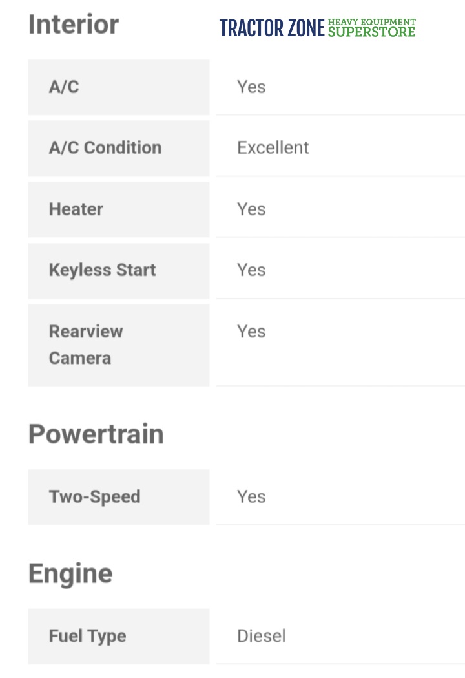Click the Tractor Zone logo text
This screenshot has width=465, height=678.
point(272,28)
